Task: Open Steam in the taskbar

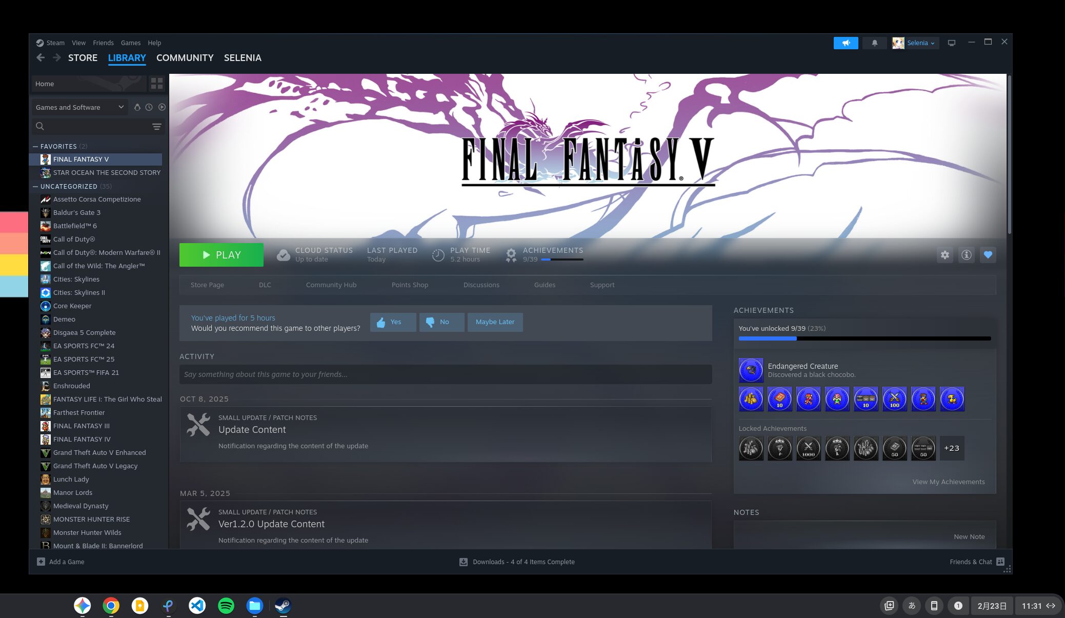Action: pyautogui.click(x=283, y=606)
